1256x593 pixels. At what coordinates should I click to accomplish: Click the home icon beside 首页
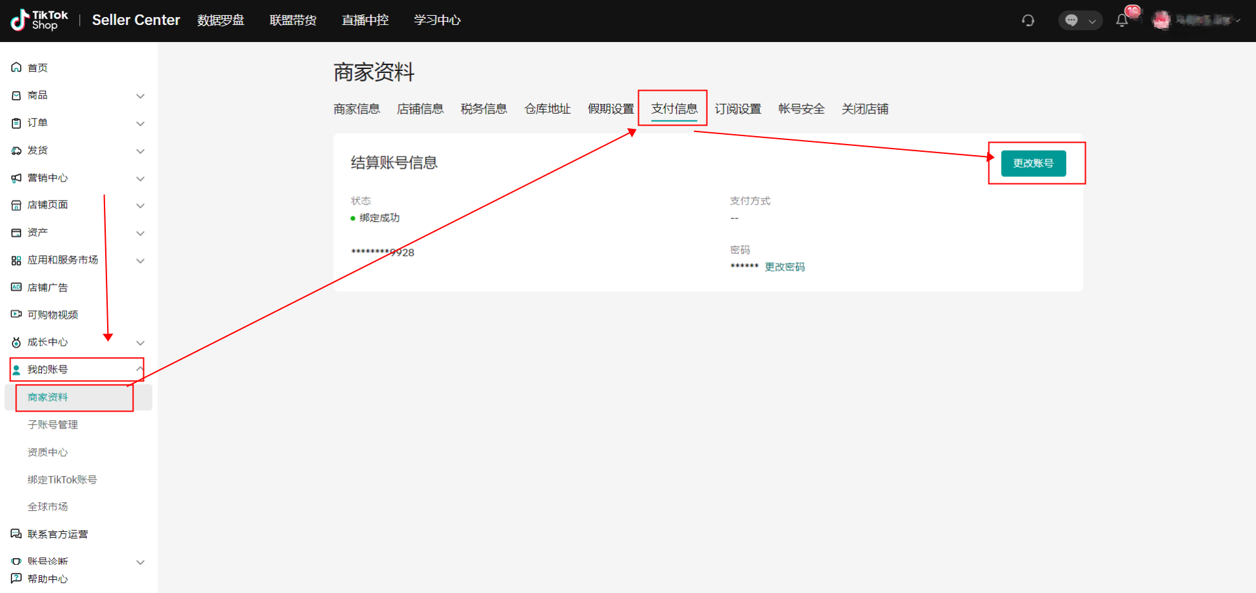coord(16,68)
